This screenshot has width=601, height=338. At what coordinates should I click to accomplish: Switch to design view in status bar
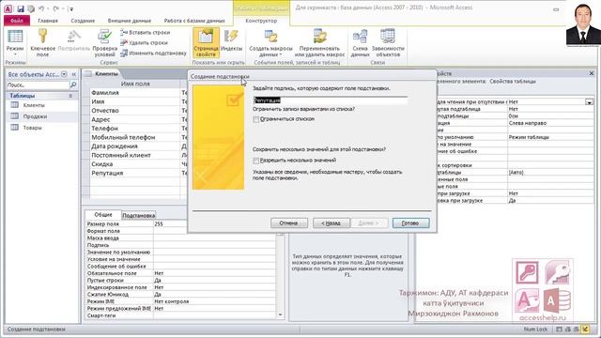pos(584,330)
